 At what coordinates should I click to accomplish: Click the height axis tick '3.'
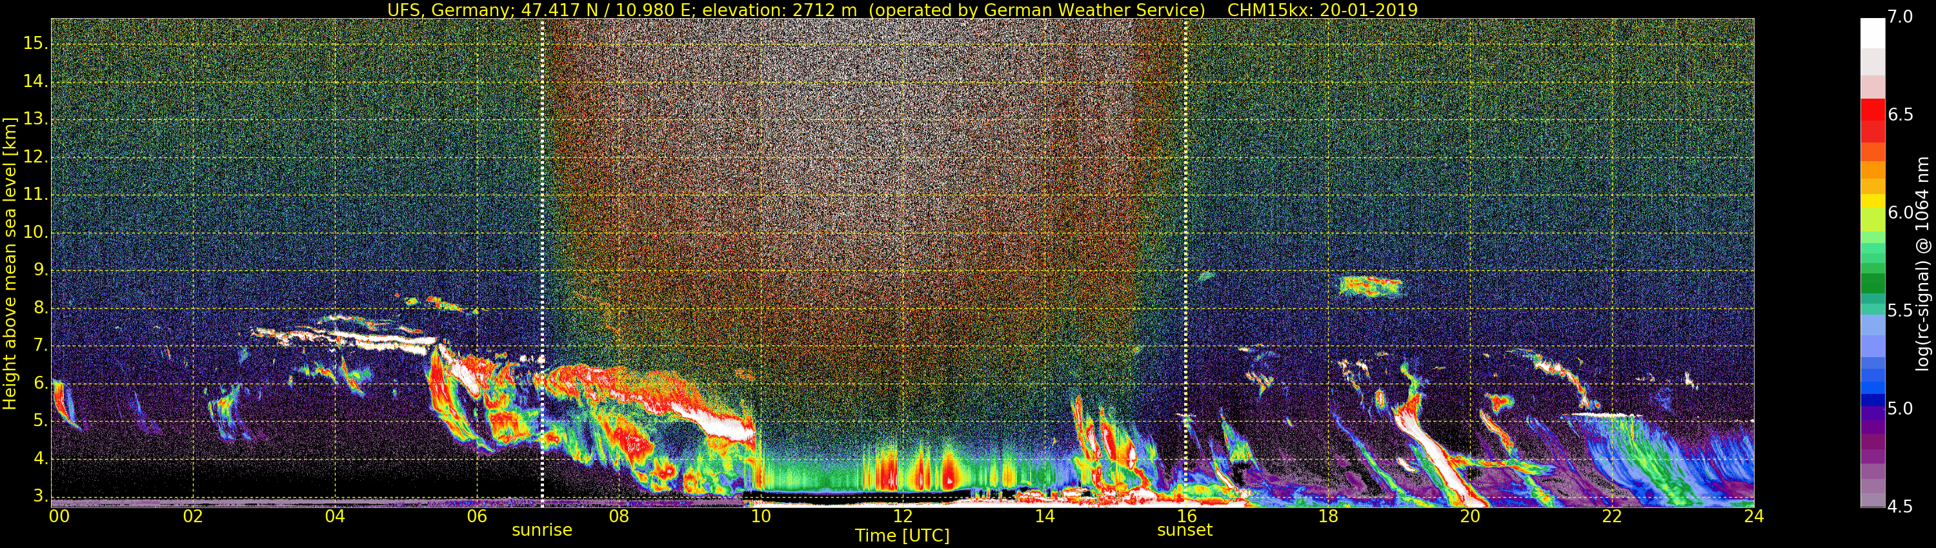click(x=41, y=496)
